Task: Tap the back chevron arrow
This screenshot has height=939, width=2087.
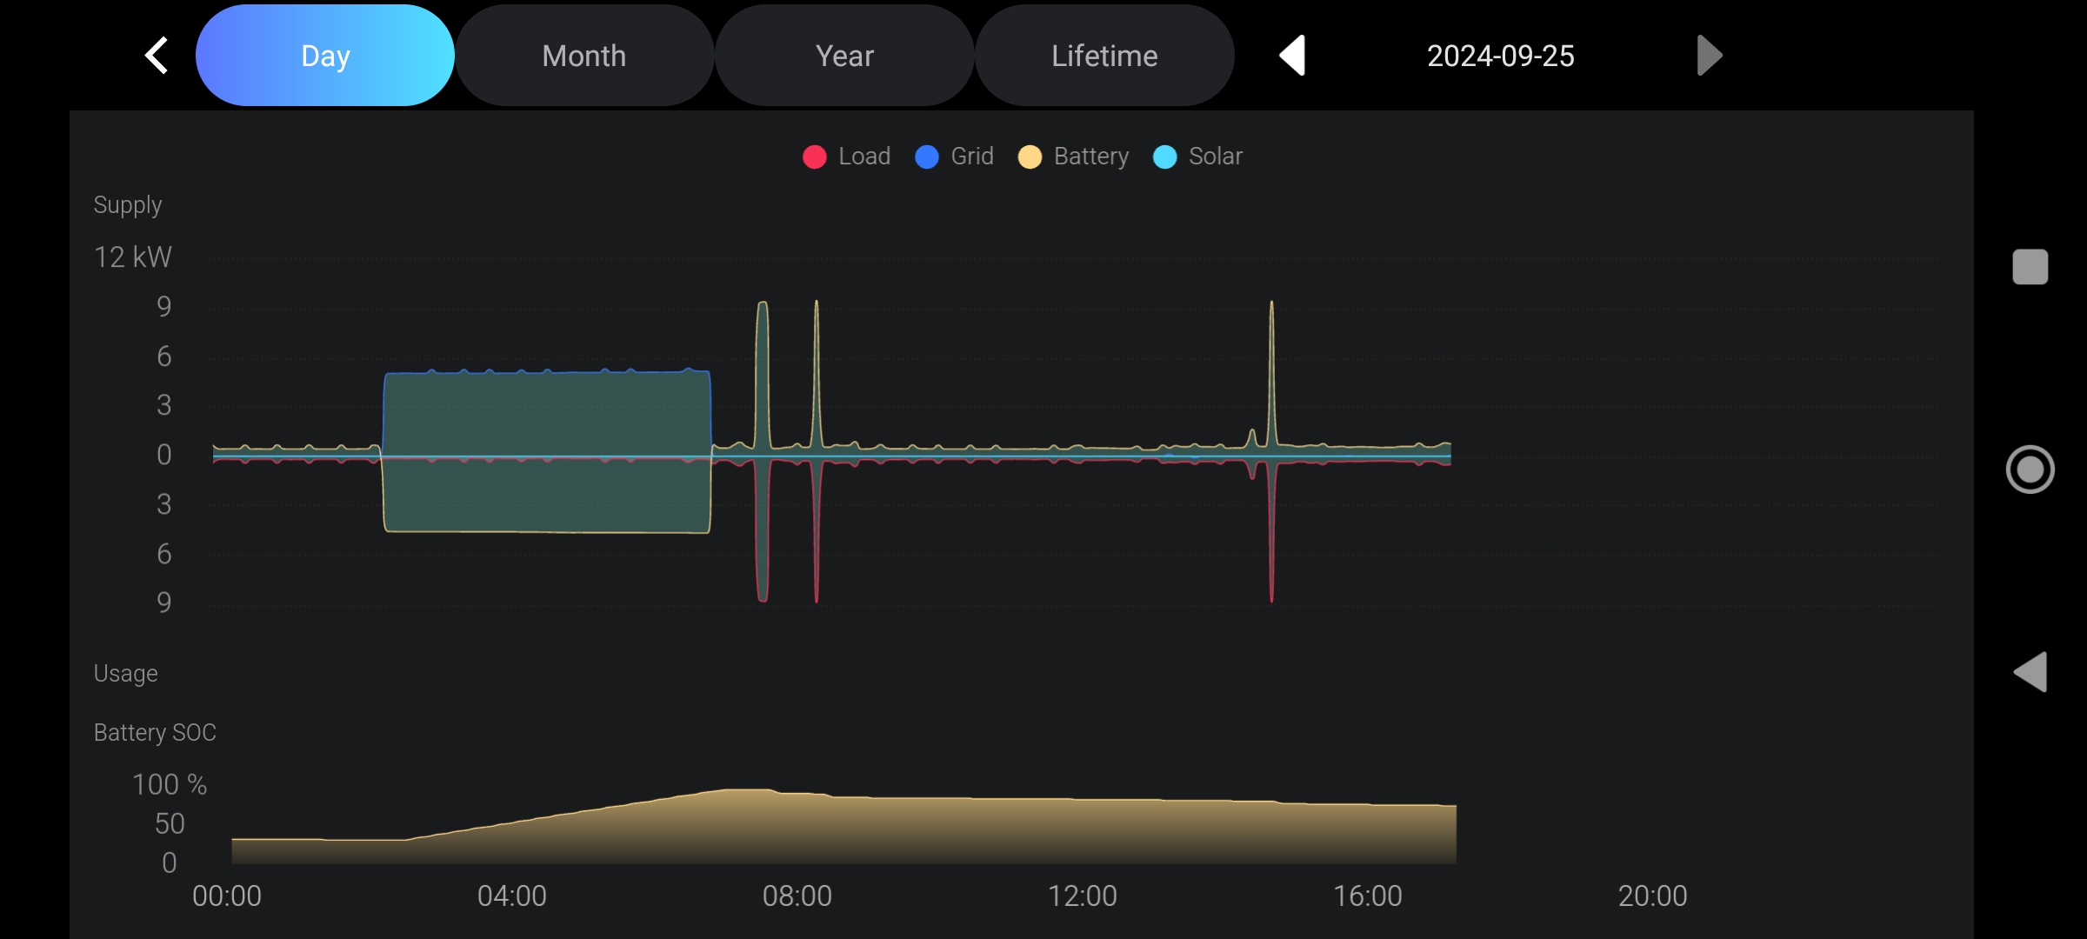Action: point(157,56)
